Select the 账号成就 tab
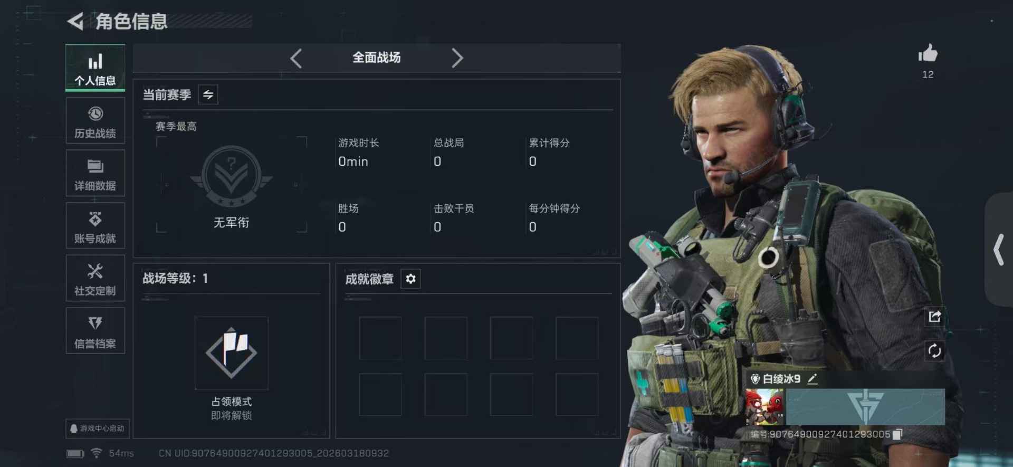The width and height of the screenshot is (1013, 467). (x=95, y=226)
